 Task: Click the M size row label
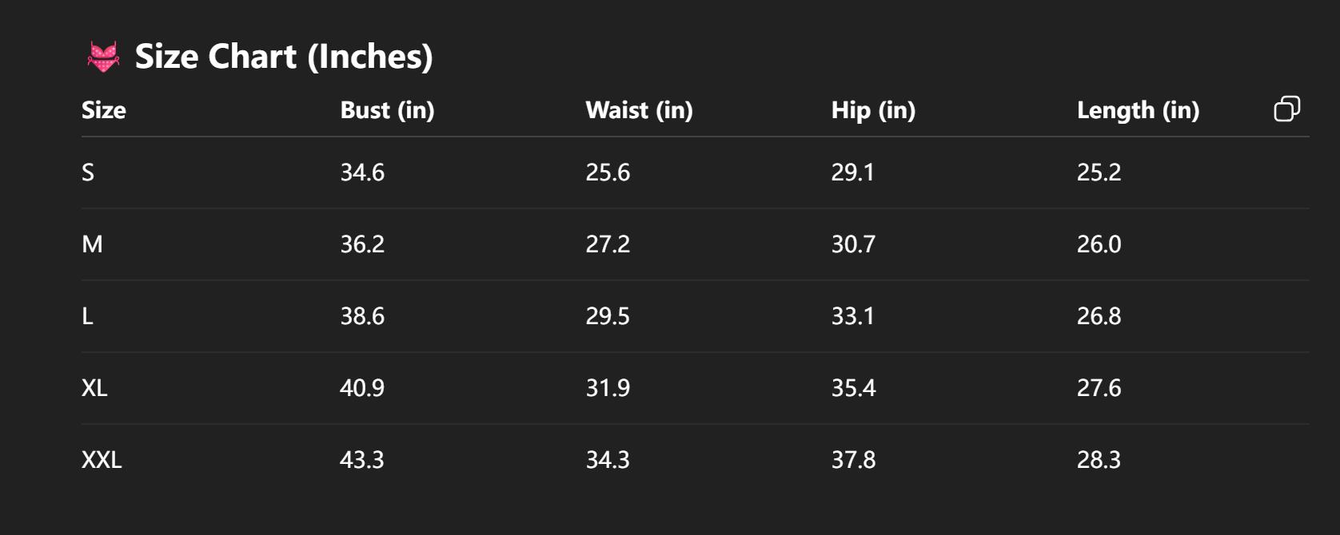[x=92, y=244]
